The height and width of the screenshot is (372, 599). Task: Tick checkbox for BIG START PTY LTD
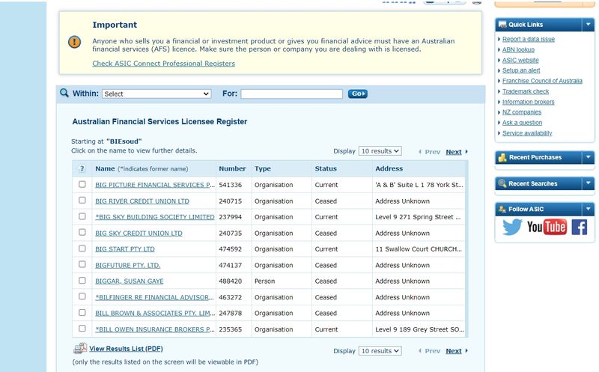click(x=82, y=248)
